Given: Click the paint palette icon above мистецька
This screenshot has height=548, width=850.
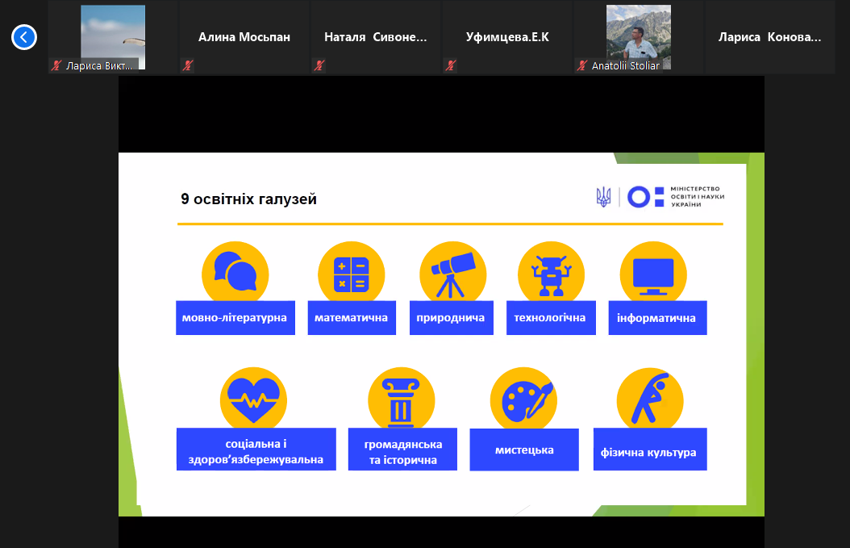Looking at the screenshot, I should (x=523, y=398).
